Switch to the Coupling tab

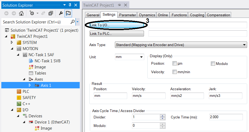tap(197, 15)
